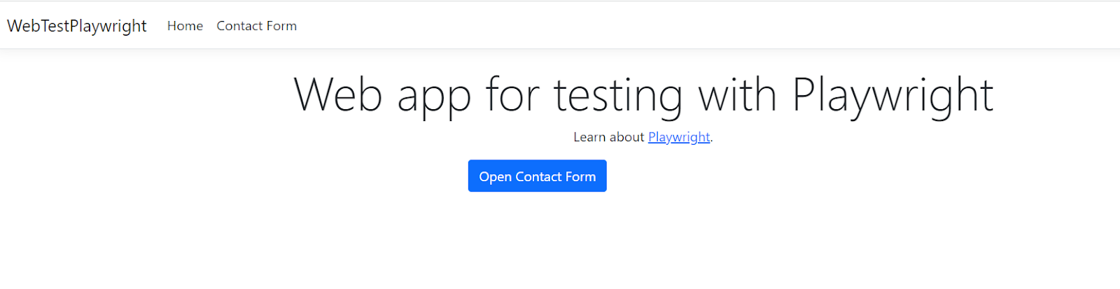The width and height of the screenshot is (1120, 289).
Task: Click the large page title heading
Action: click(643, 94)
